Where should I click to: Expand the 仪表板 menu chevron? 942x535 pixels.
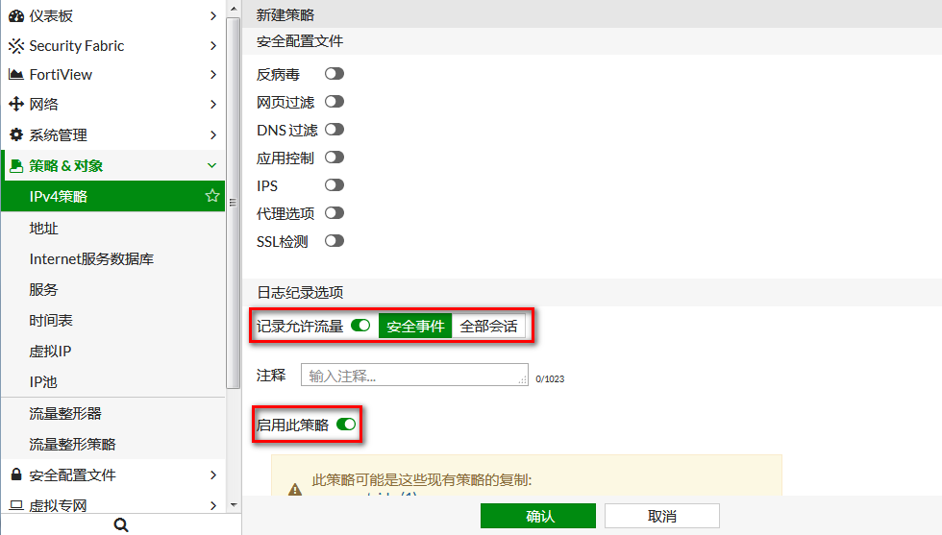(x=212, y=15)
